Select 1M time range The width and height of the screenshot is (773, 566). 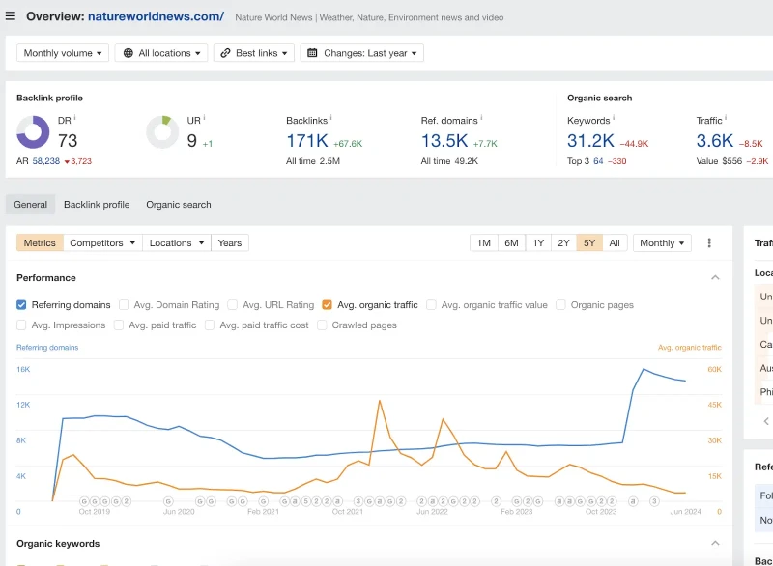point(484,242)
